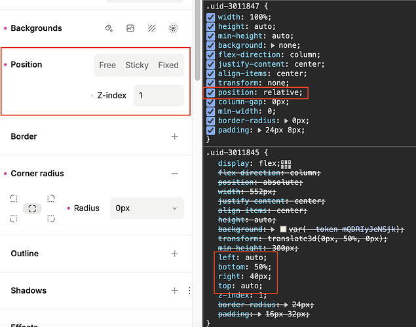416x327 pixels.
Task: Click the Position section label
Action: (x=26, y=64)
